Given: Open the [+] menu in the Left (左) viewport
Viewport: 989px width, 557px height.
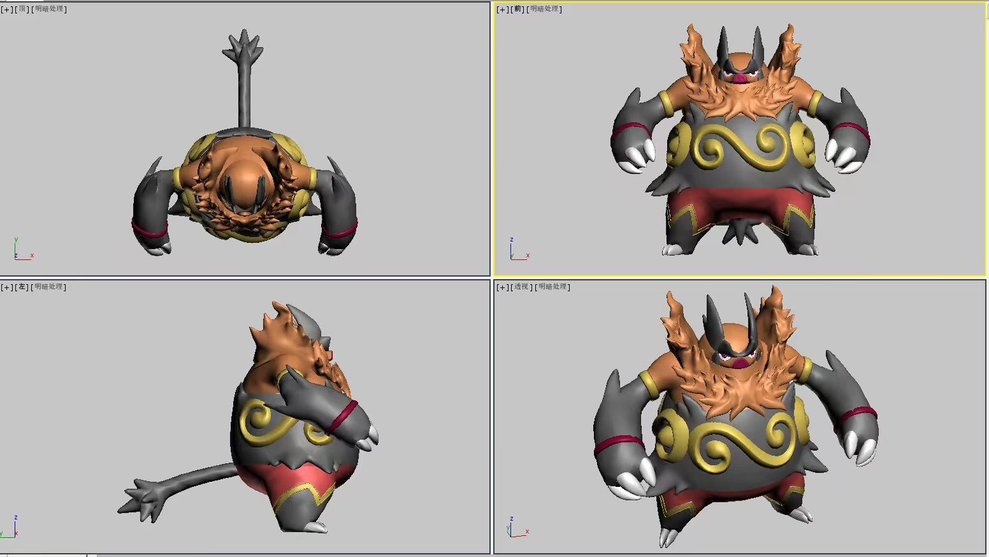Looking at the screenshot, I should coord(6,287).
